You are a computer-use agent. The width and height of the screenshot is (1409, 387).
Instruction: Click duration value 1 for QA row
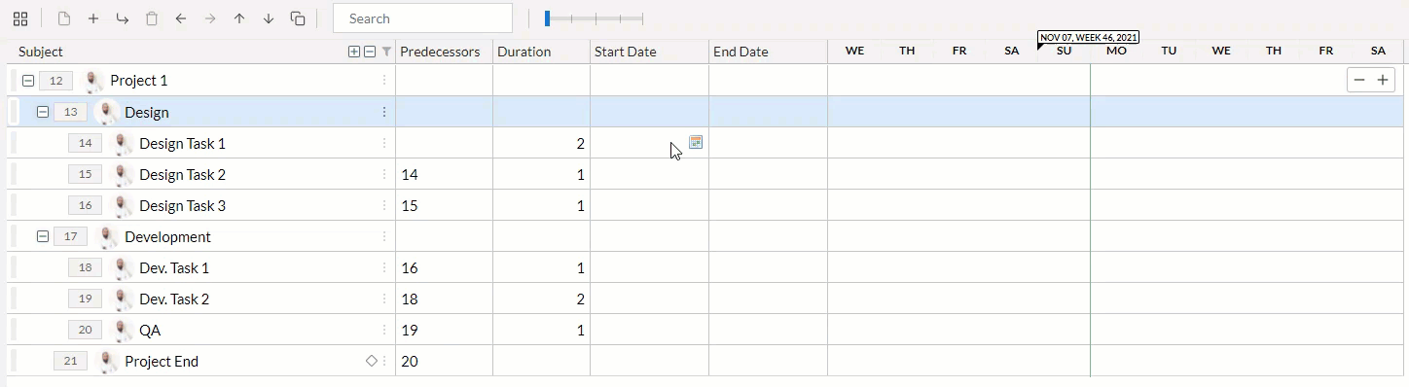tap(581, 330)
